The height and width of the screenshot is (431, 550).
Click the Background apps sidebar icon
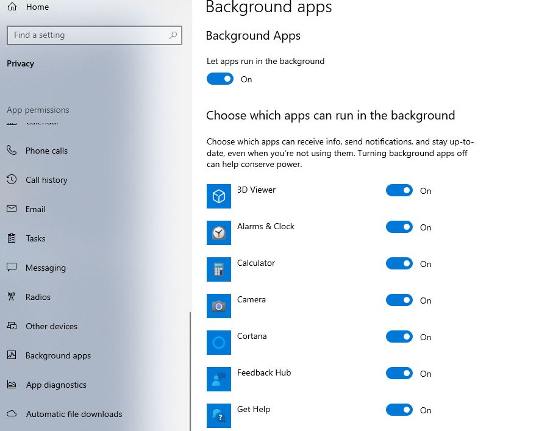click(x=12, y=355)
